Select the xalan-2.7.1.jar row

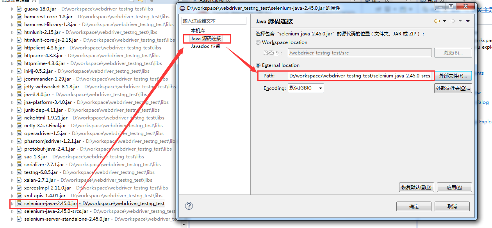[x=84, y=180]
